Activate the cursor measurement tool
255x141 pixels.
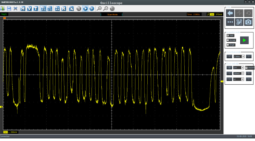[71, 8]
